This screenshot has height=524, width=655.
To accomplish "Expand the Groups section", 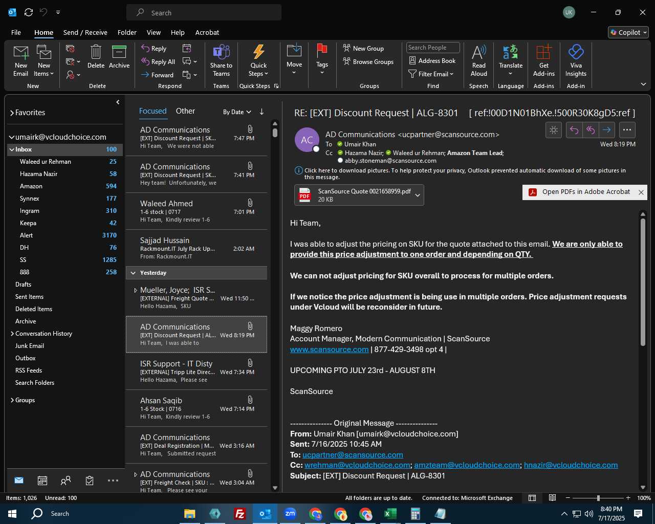I will (12, 400).
